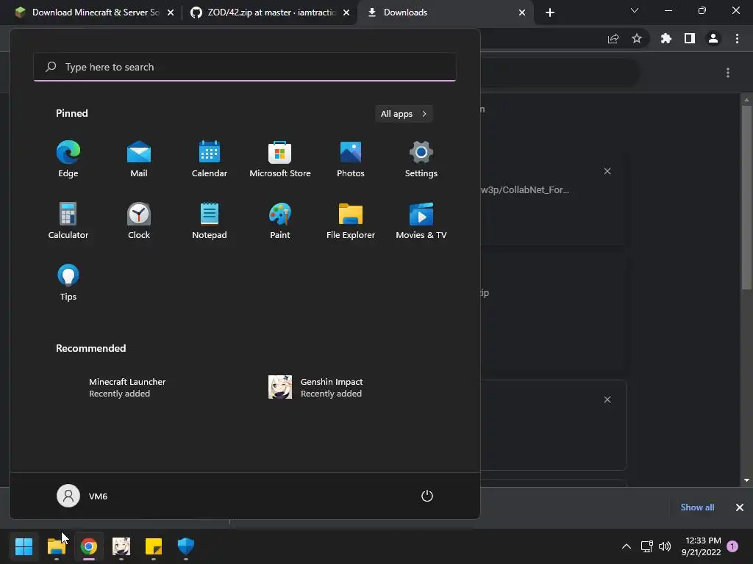Click scrollbar down arrow
Viewport: 753px width, 564px height.
[x=746, y=480]
